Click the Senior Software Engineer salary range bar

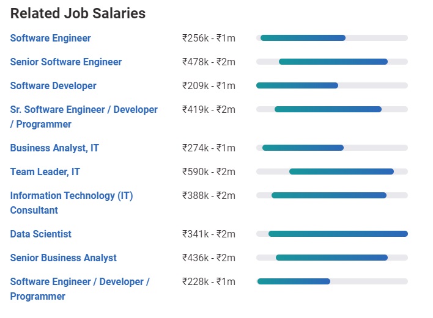pos(333,62)
